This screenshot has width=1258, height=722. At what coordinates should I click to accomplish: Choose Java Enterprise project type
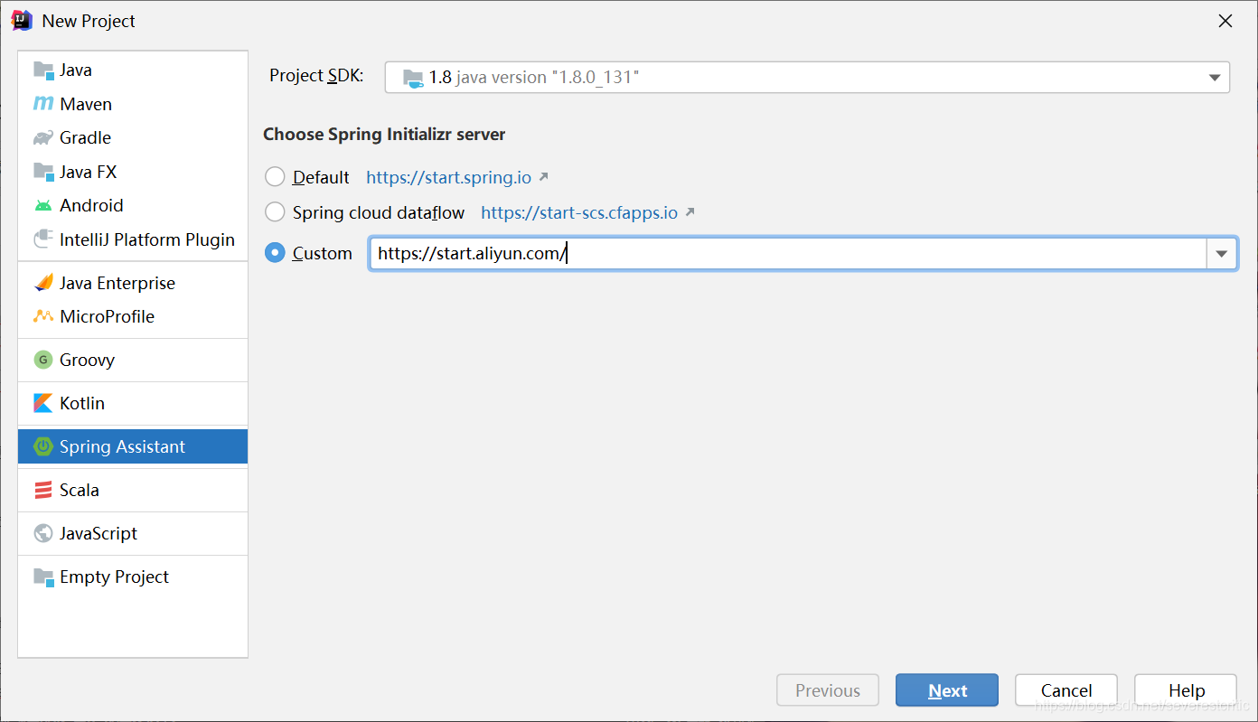[x=133, y=283]
